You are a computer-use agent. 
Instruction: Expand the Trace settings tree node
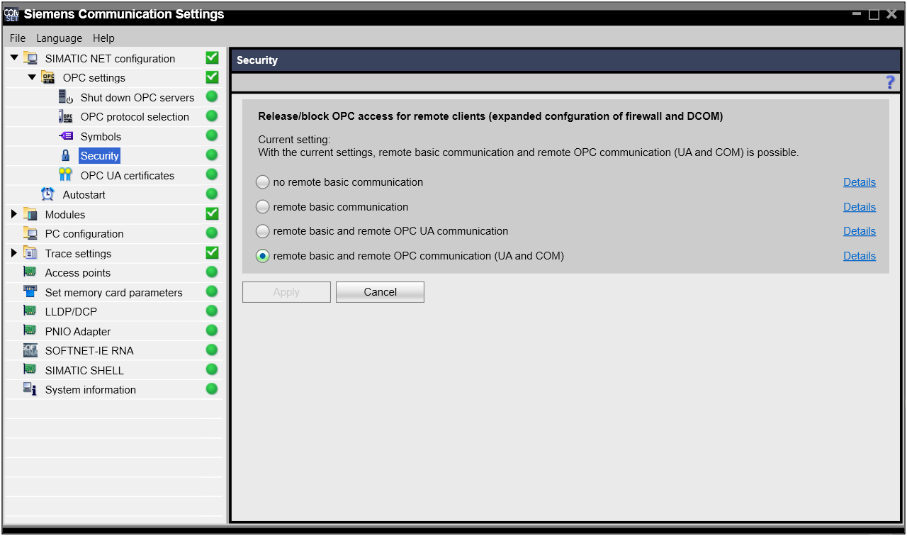coord(15,253)
